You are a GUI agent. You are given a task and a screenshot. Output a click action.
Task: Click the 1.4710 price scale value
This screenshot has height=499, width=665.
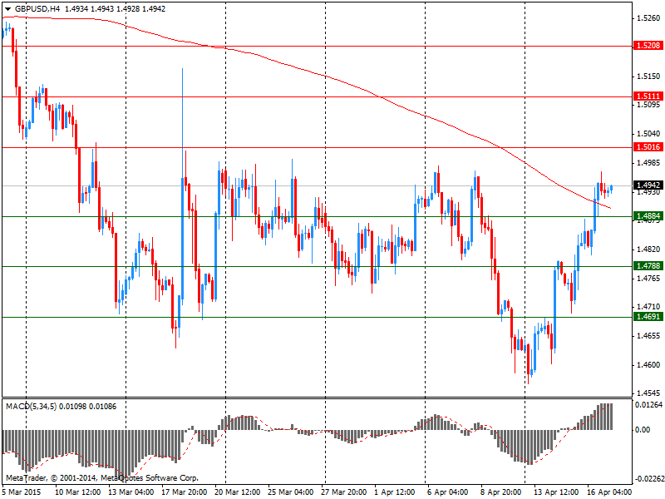coord(648,306)
